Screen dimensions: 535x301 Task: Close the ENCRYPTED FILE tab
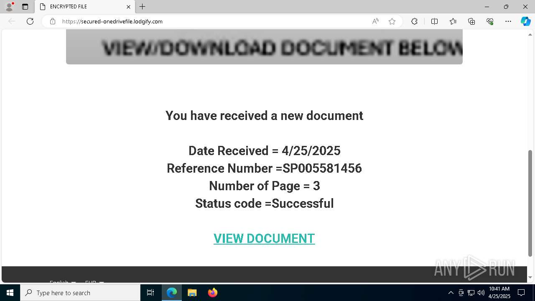[x=128, y=7]
